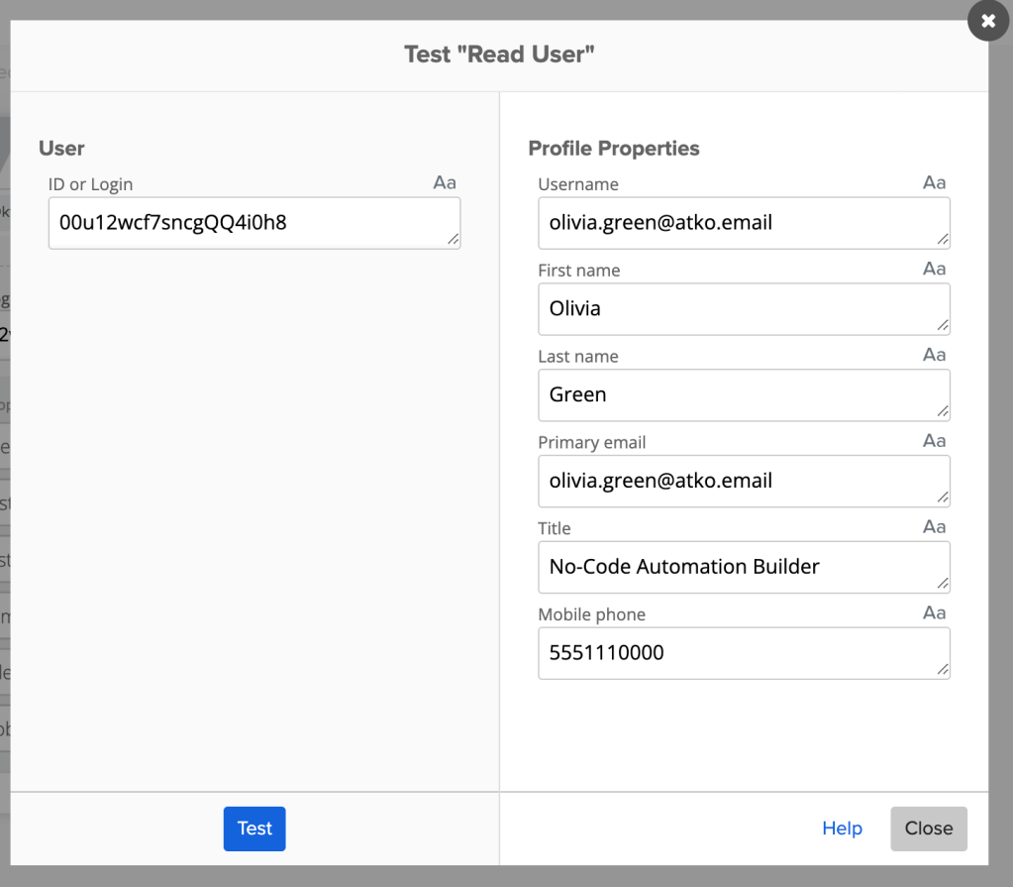The height and width of the screenshot is (887, 1013).
Task: Click the Last name field containing Green
Action: (743, 395)
